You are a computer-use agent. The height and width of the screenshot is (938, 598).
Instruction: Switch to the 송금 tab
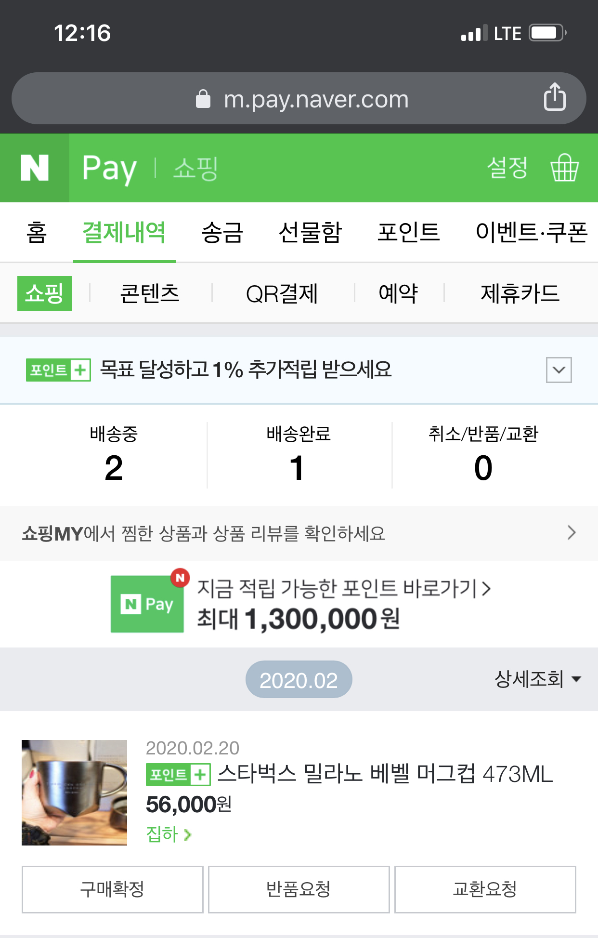tap(222, 232)
